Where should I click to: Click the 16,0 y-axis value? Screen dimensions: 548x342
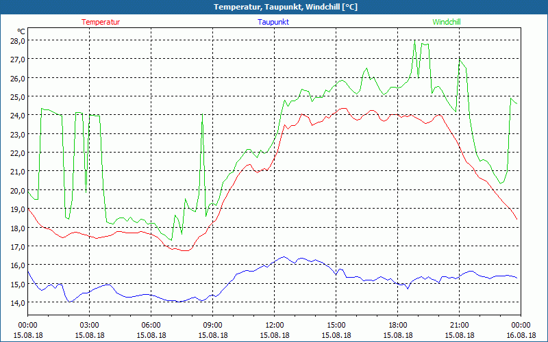point(18,265)
